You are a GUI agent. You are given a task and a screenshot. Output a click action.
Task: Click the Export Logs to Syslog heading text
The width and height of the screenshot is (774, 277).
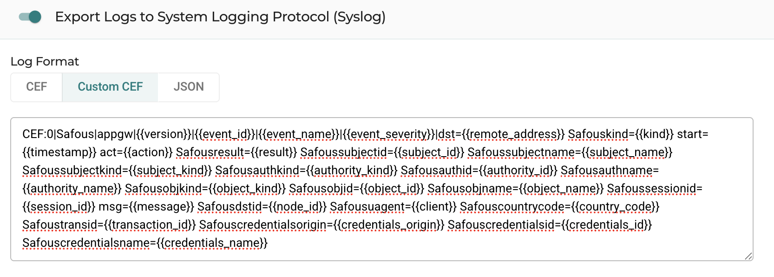coord(220,17)
